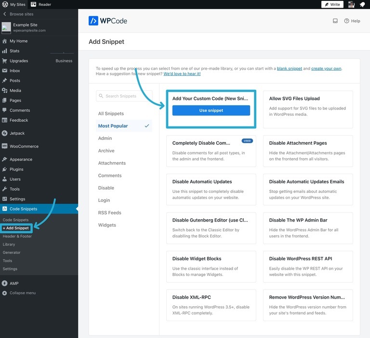Select the Disable category
This screenshot has width=370, height=338.
tap(106, 188)
